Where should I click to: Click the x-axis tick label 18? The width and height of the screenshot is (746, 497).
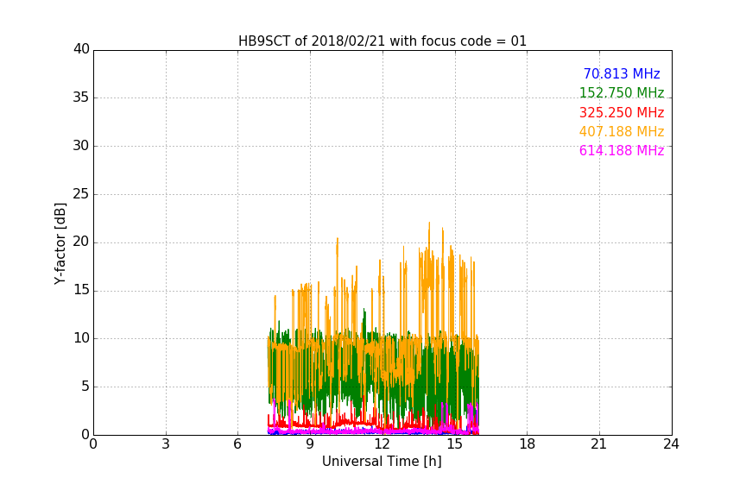(527, 444)
